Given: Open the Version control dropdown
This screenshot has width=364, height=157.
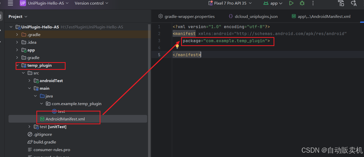Looking at the screenshot, I should coord(91,3).
